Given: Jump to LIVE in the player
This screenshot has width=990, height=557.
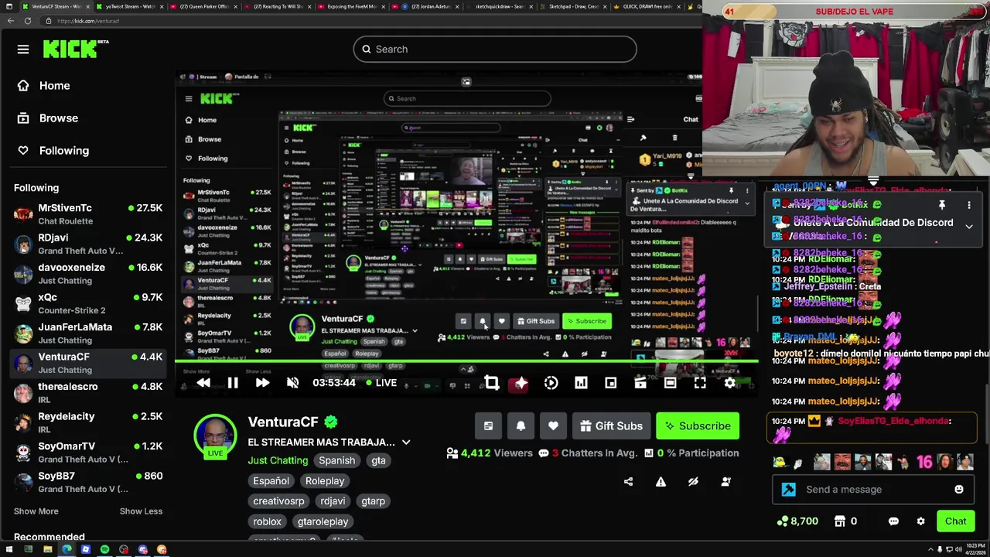Looking at the screenshot, I should point(381,383).
